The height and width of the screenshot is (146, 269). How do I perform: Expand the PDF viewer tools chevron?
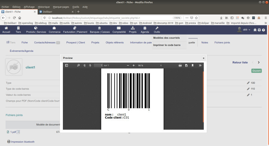pos(200,65)
